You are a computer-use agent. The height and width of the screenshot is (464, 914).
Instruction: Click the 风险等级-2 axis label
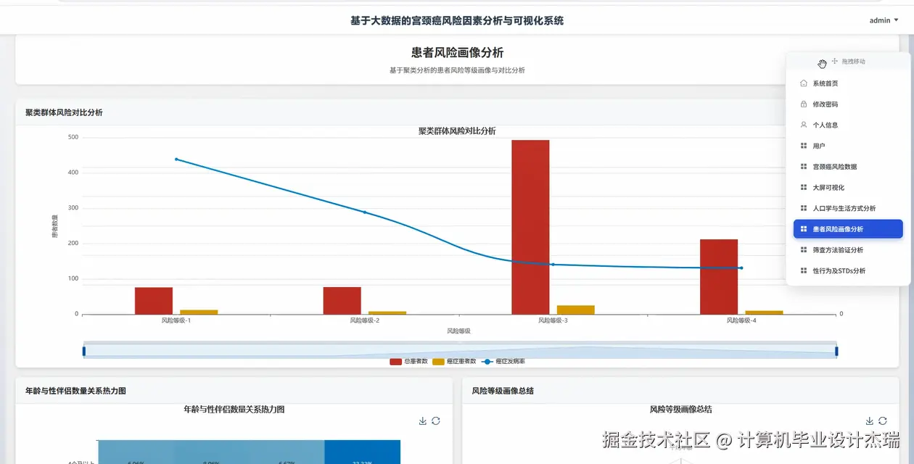[x=365, y=320]
